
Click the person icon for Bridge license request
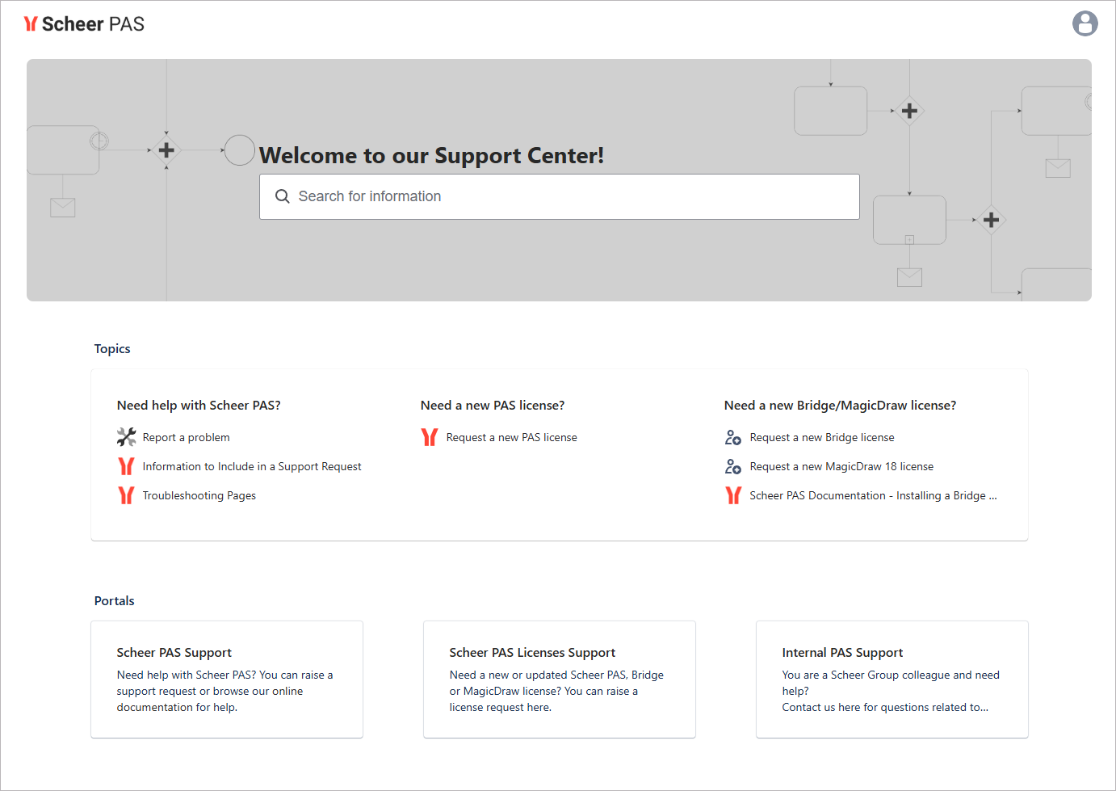733,437
